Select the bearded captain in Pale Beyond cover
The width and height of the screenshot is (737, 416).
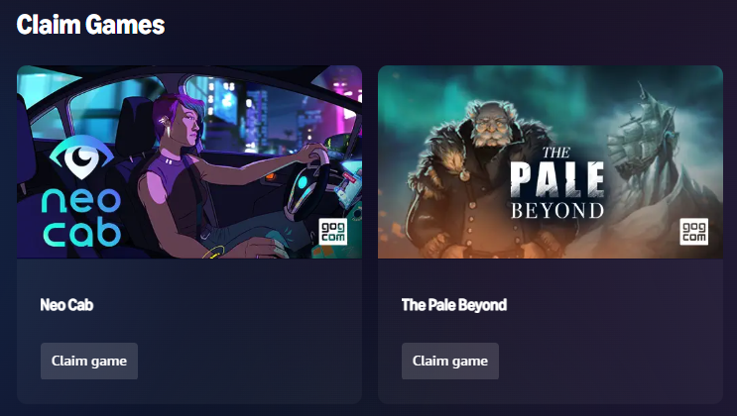point(479,181)
